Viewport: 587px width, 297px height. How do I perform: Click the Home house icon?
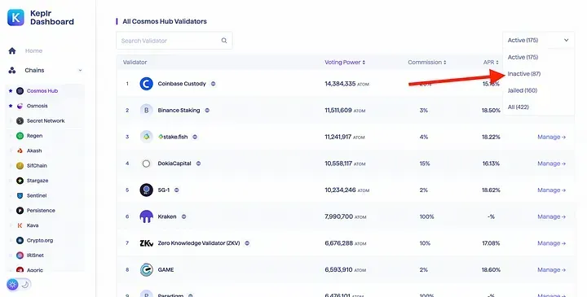12,50
